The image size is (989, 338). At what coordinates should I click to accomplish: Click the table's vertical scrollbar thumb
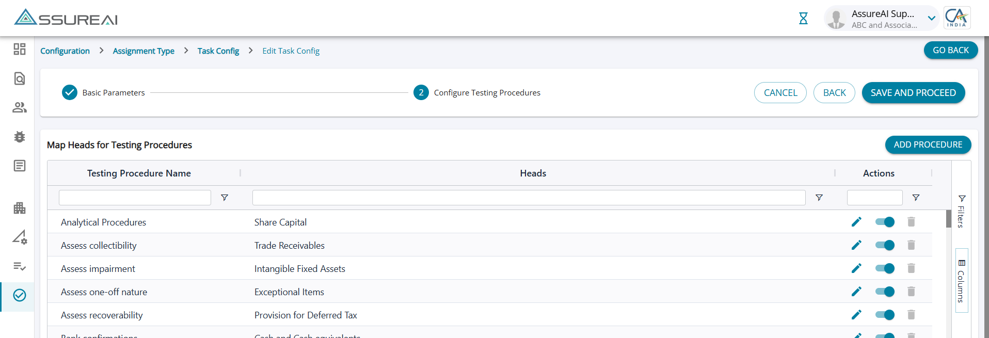(x=949, y=219)
